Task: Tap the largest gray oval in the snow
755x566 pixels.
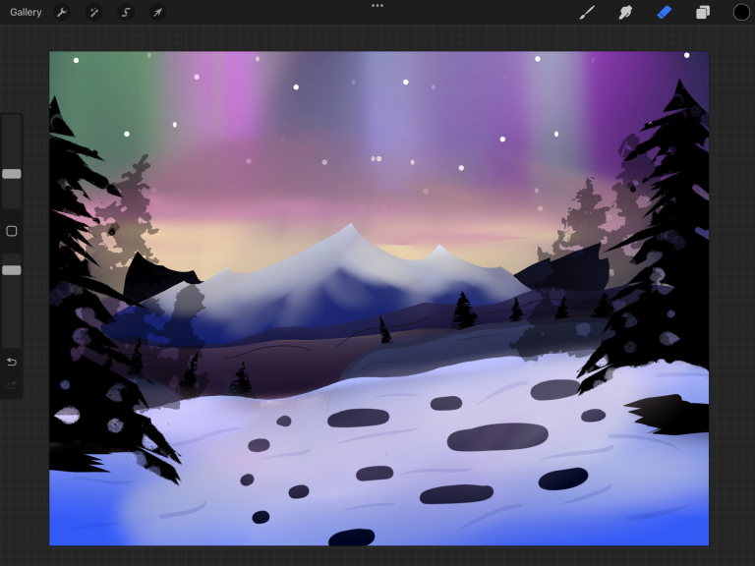Action: (497, 436)
